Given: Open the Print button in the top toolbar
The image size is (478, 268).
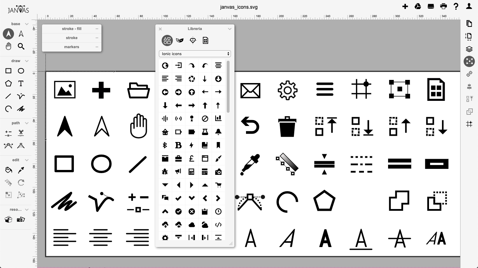Looking at the screenshot, I should click(x=443, y=6).
